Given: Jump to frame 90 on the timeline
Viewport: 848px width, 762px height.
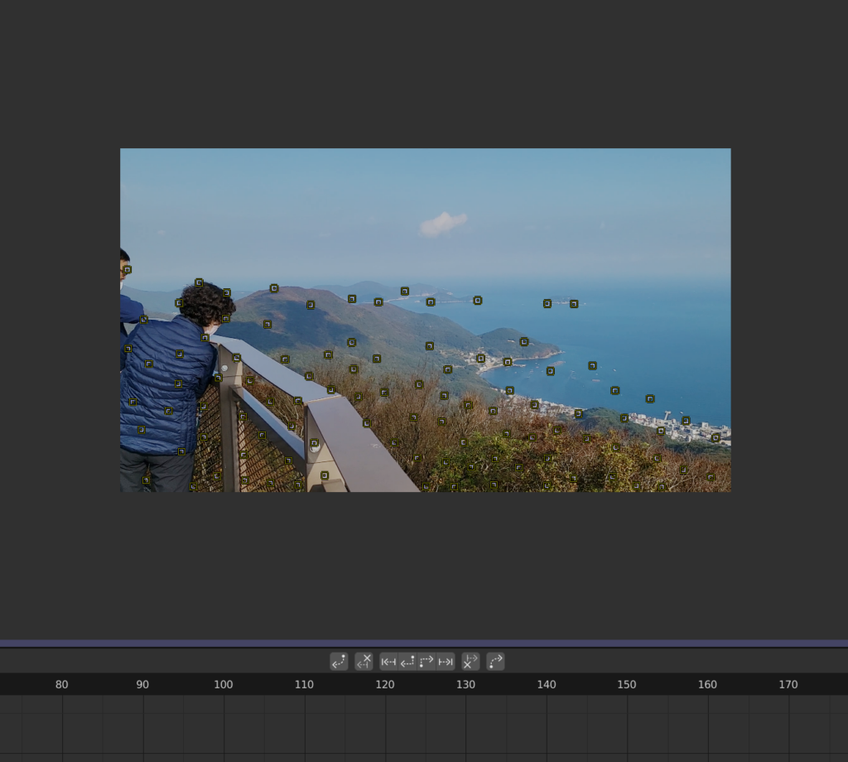Looking at the screenshot, I should pyautogui.click(x=142, y=684).
